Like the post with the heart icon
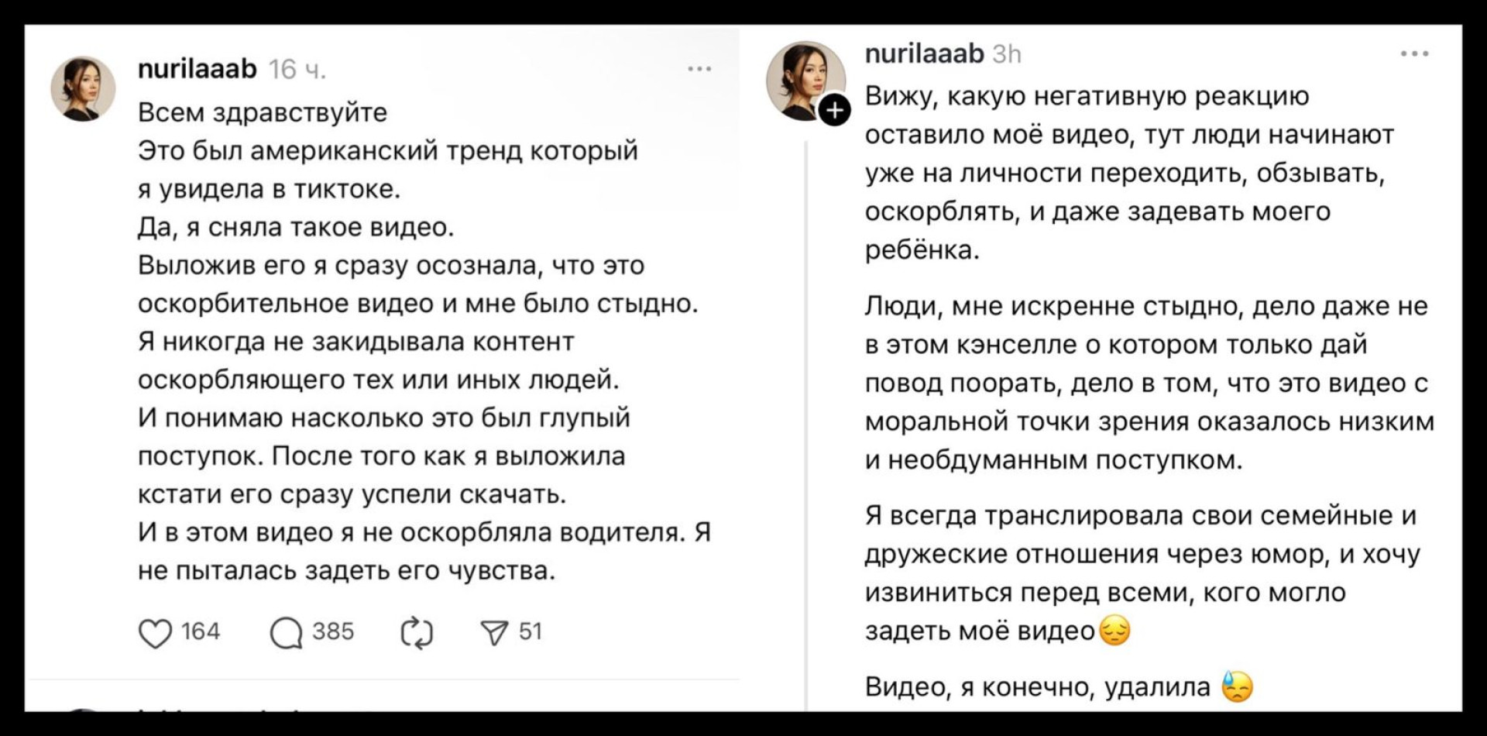Viewport: 1487px width, 736px height. pos(155,633)
